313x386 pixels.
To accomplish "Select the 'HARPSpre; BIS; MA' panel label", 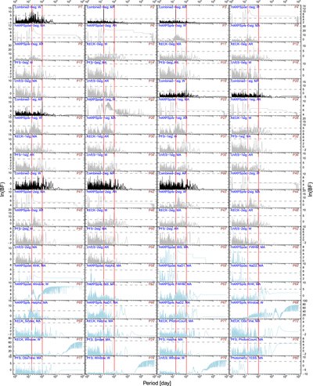I will tap(101, 284).
